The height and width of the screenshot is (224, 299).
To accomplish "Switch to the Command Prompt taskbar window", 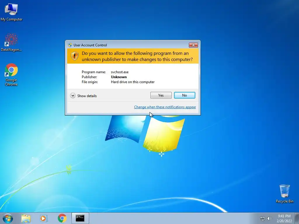I will (80, 218).
